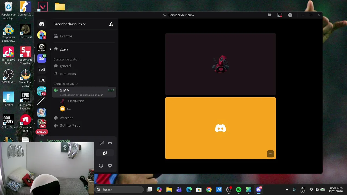Open Microsoft Teams from the taskbar
Viewport: 347px width, 195px height.
coord(179,190)
